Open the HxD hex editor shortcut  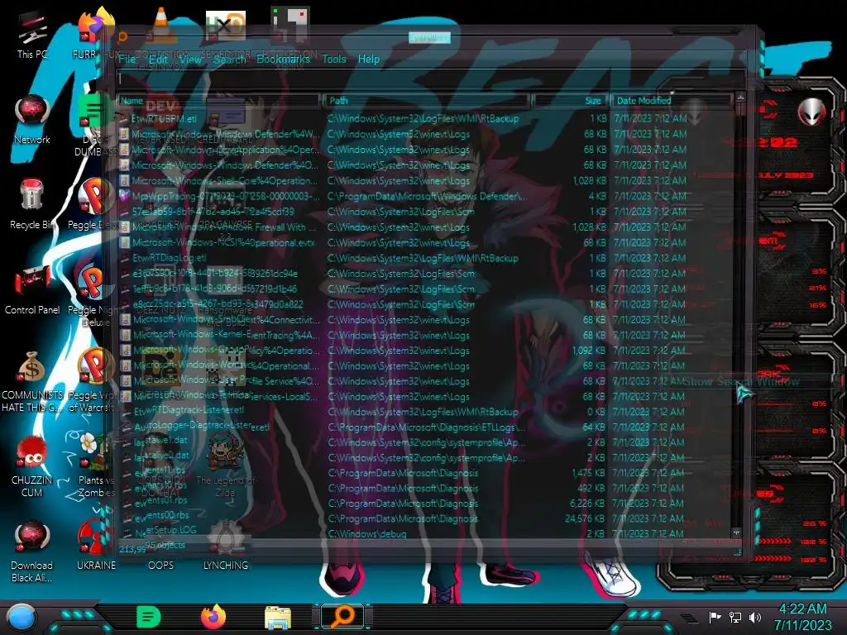tap(225, 26)
